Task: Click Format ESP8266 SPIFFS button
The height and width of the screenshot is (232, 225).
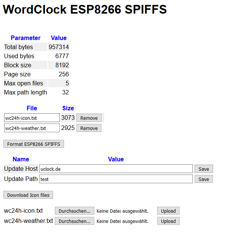Action: 34,144
